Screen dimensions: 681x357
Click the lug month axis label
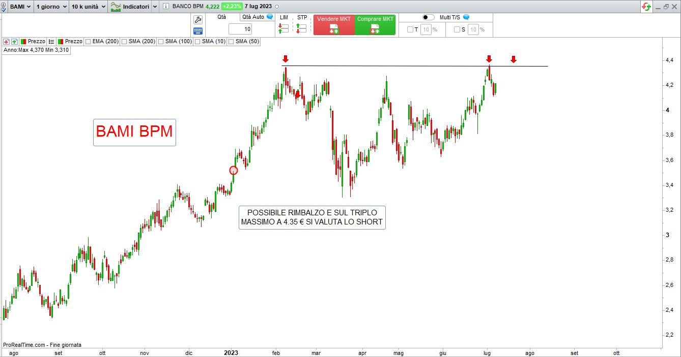tap(487, 352)
